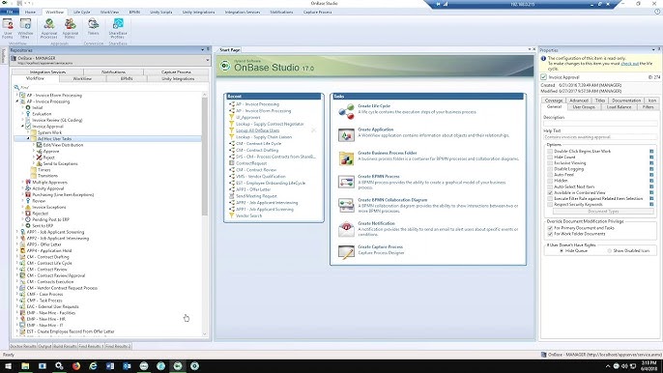Switch to the Life Cycle ribbon tab

point(81,12)
